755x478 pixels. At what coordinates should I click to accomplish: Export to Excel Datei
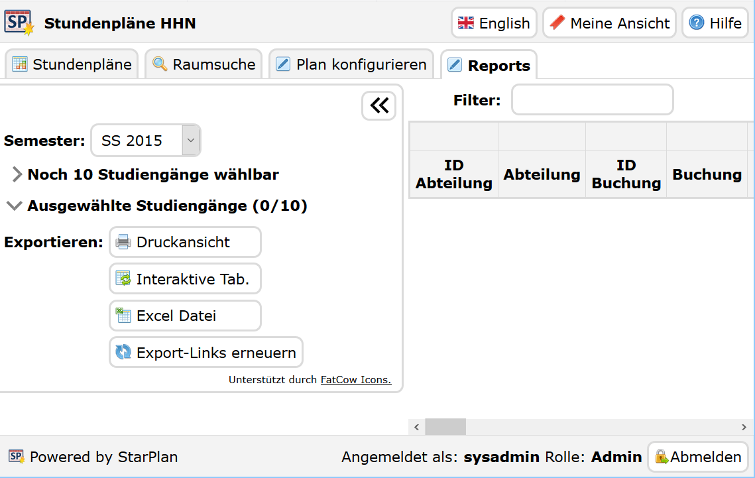click(185, 316)
